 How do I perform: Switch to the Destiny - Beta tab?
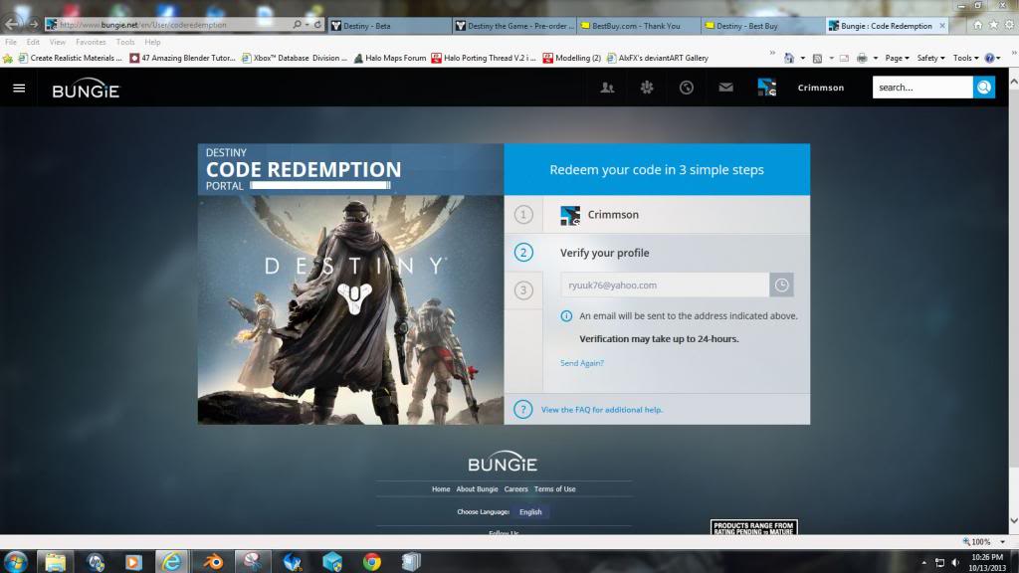tap(390, 26)
